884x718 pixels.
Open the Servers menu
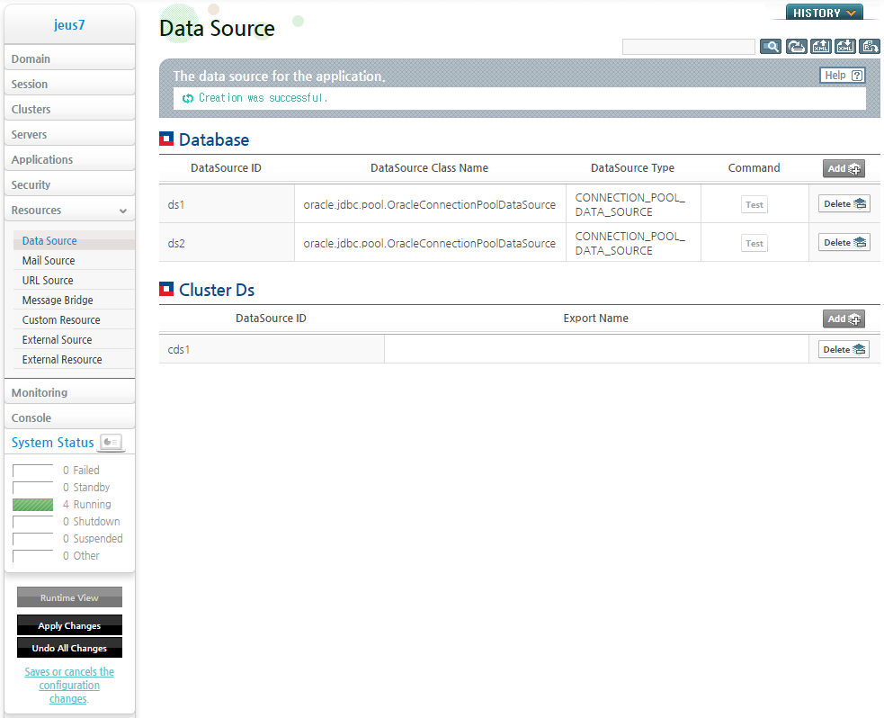pos(69,134)
